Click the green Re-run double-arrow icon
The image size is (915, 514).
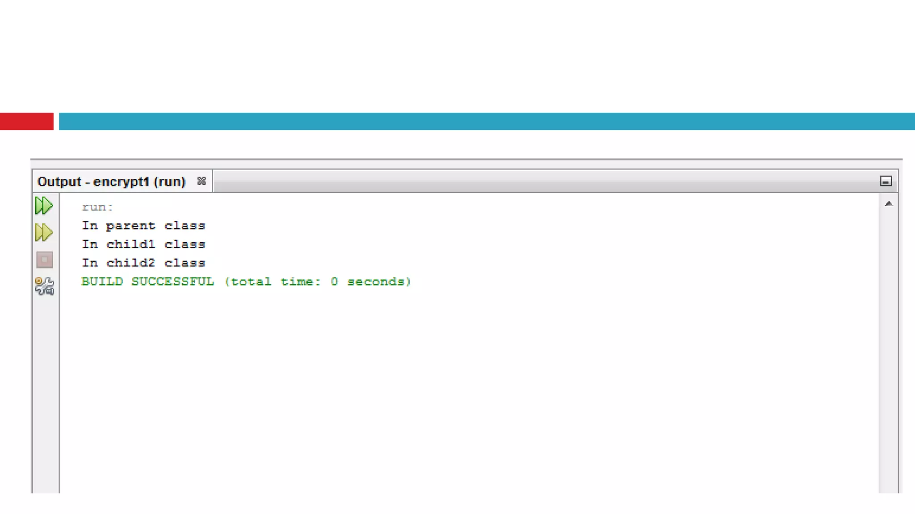pyautogui.click(x=44, y=206)
